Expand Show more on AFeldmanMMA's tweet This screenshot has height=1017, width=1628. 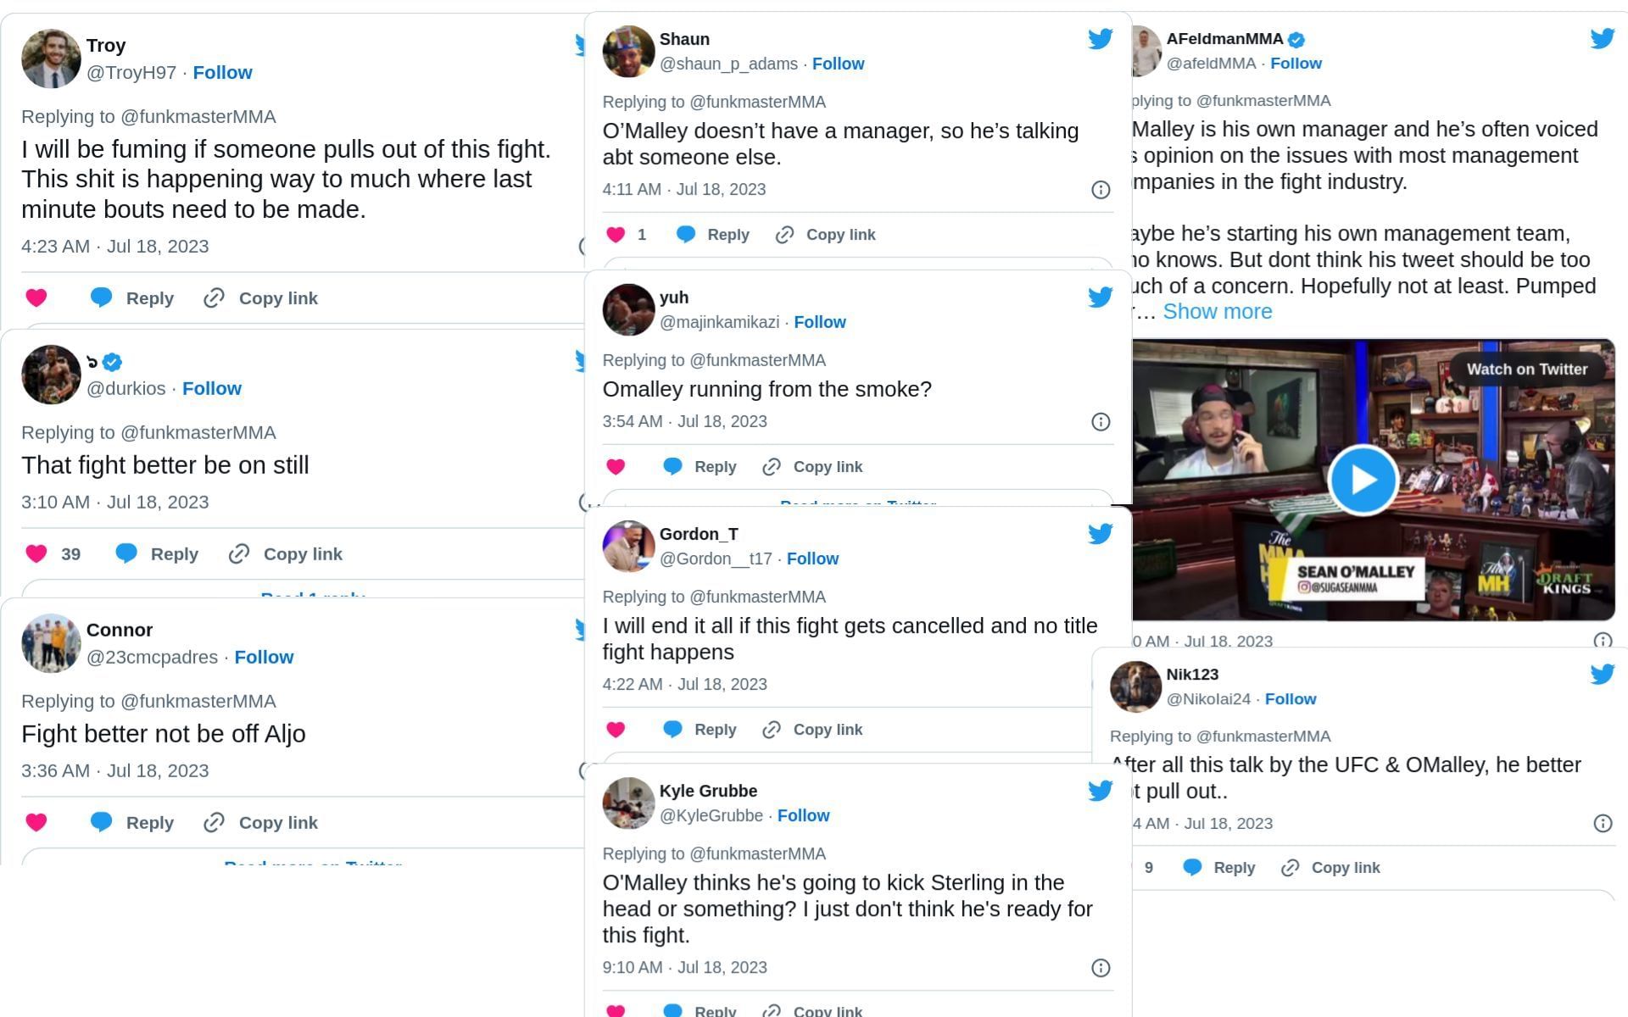(1217, 311)
